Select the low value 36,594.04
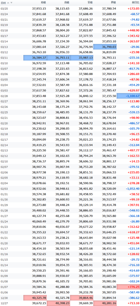The width and height of the screenshot is (140, 306). coord(86,41)
